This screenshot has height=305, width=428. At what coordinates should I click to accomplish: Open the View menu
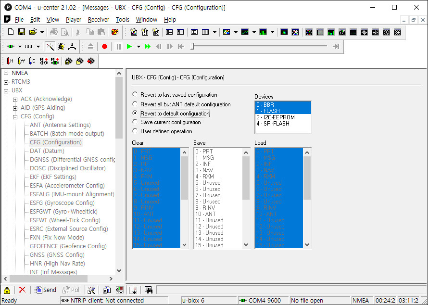click(53, 20)
